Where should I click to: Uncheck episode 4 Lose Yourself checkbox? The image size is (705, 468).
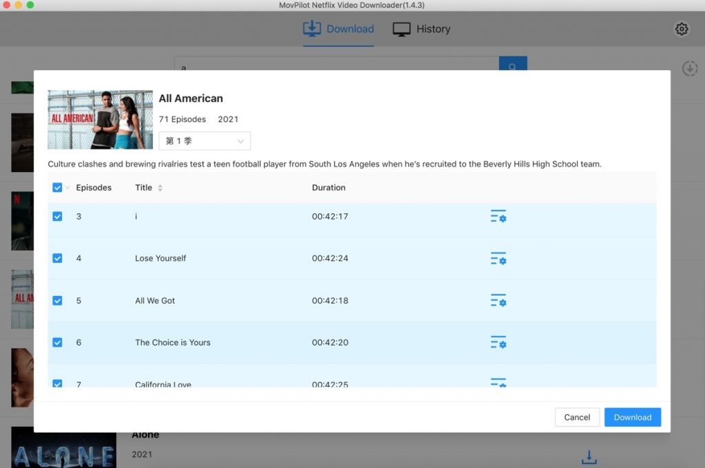(57, 258)
